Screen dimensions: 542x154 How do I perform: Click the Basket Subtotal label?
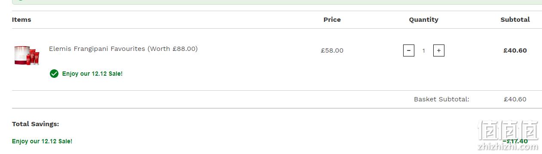coord(441,99)
